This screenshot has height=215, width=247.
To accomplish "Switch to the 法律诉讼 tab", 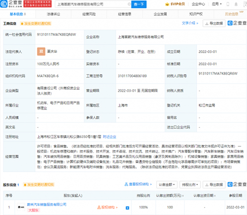I will (53, 14).
